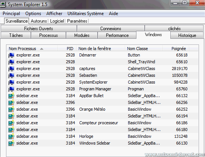Select the SystemExplorer window name

(x=93, y=82)
